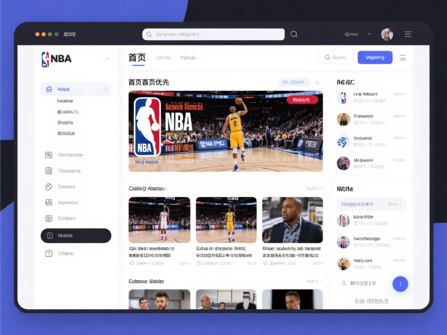Click the blue button in the header
447x335 pixels.
tap(375, 58)
